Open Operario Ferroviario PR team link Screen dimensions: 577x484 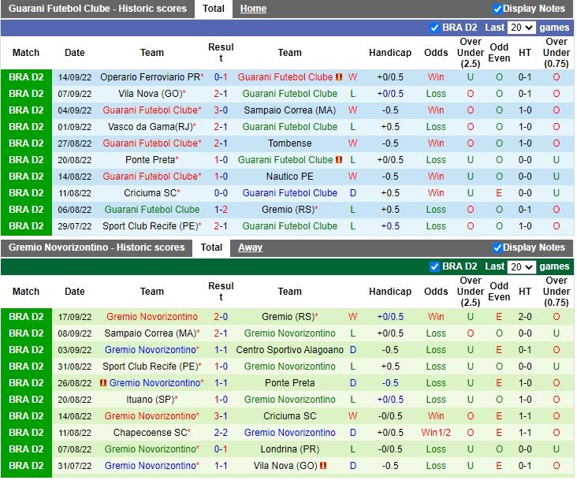pyautogui.click(x=150, y=77)
